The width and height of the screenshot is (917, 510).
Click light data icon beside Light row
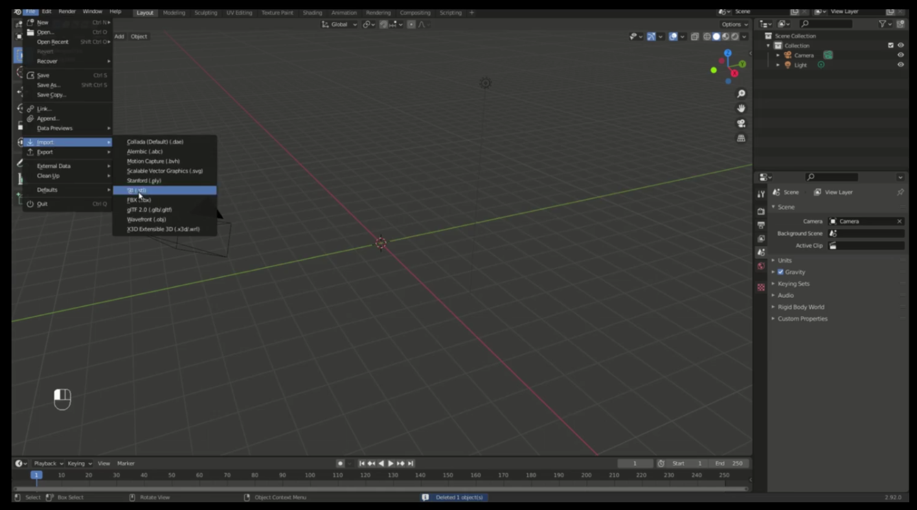[x=821, y=65]
